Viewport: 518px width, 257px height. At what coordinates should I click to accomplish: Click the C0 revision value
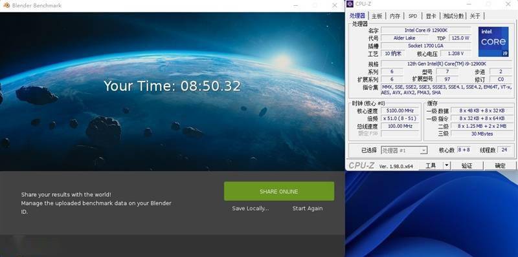(x=501, y=79)
